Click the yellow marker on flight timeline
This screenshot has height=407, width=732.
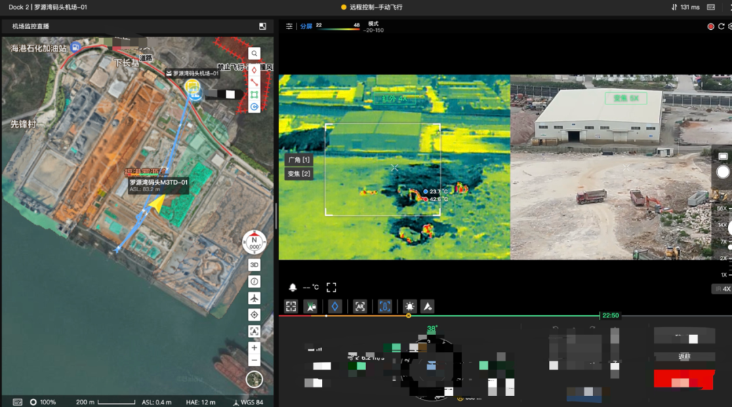409,315
